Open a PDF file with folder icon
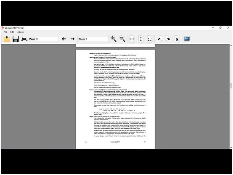233x175 pixels. (x=7, y=39)
